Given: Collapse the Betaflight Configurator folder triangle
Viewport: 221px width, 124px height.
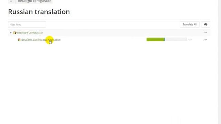Looking at the screenshot, I should coord(11,33).
